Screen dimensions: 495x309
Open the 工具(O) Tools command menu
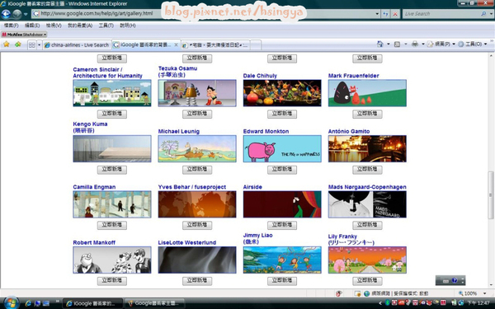(472, 44)
